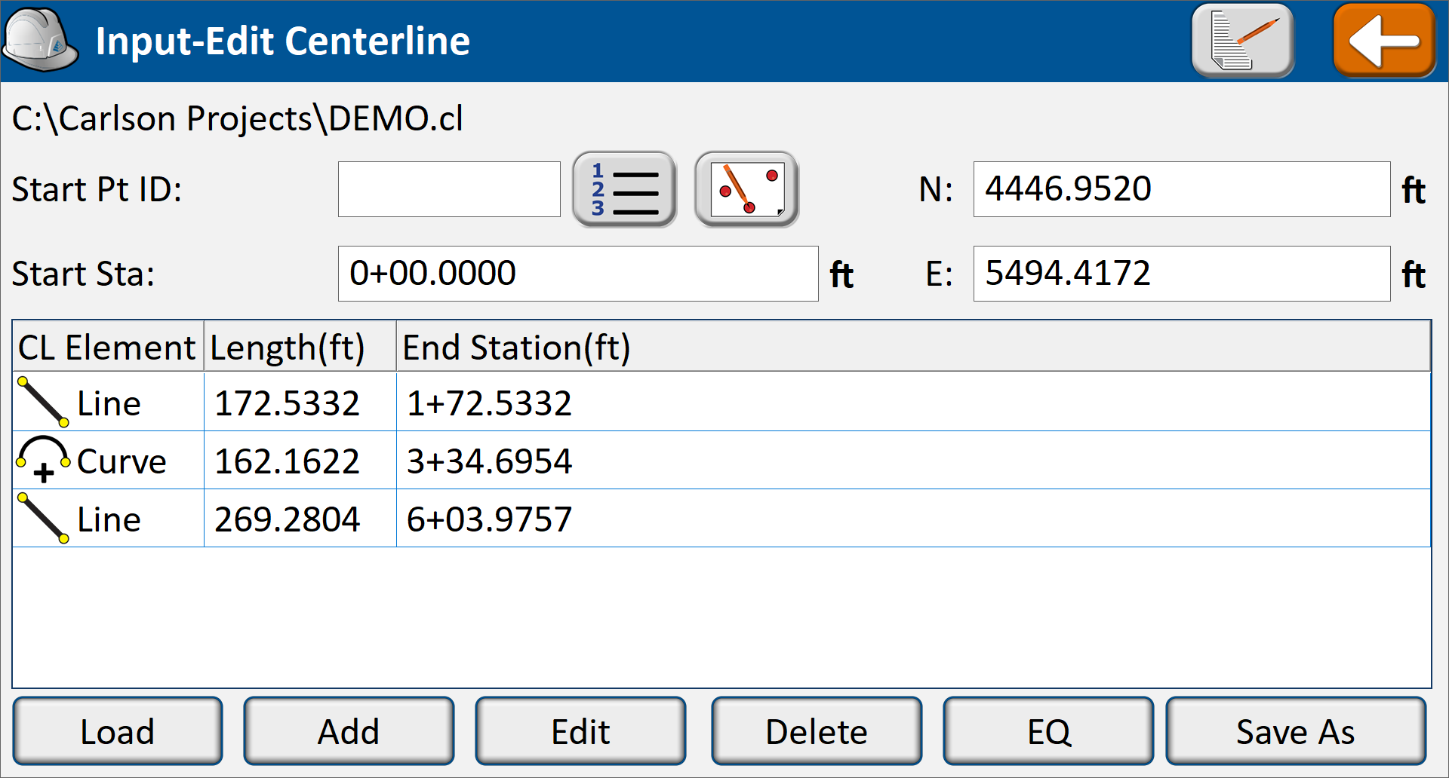
Task: Delete the selected element
Action: [x=817, y=731]
